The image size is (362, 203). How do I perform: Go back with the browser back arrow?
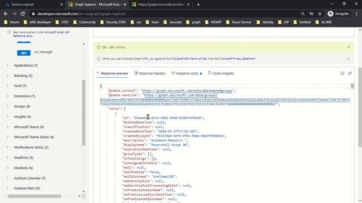pos(6,14)
